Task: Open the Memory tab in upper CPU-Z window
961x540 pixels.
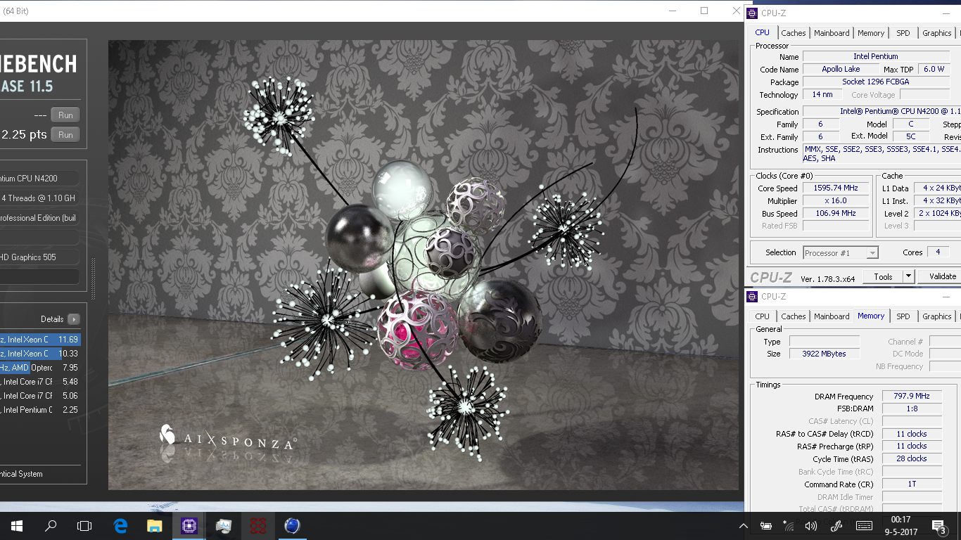Action: tap(871, 33)
